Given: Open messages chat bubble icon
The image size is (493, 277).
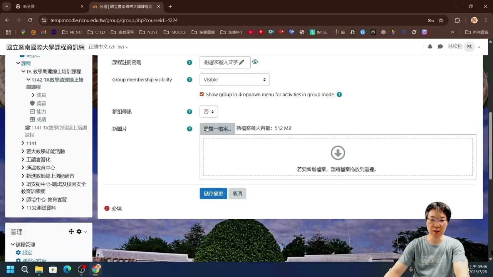Looking at the screenshot, I should (x=440, y=47).
